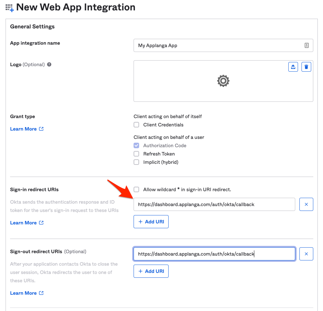Click the help icon next to Logo

49,64
